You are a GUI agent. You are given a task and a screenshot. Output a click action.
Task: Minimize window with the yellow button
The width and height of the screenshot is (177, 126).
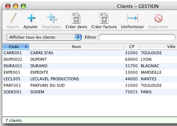16,6
